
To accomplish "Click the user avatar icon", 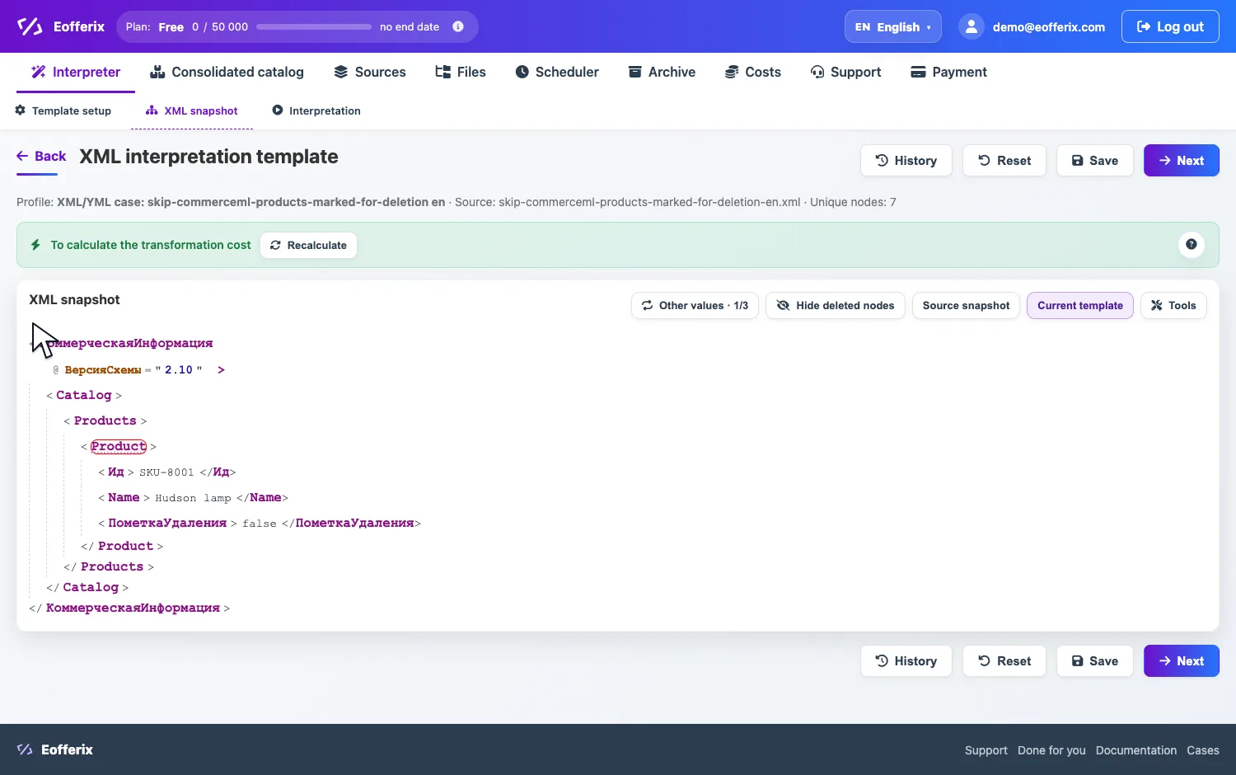I will pyautogui.click(x=971, y=26).
